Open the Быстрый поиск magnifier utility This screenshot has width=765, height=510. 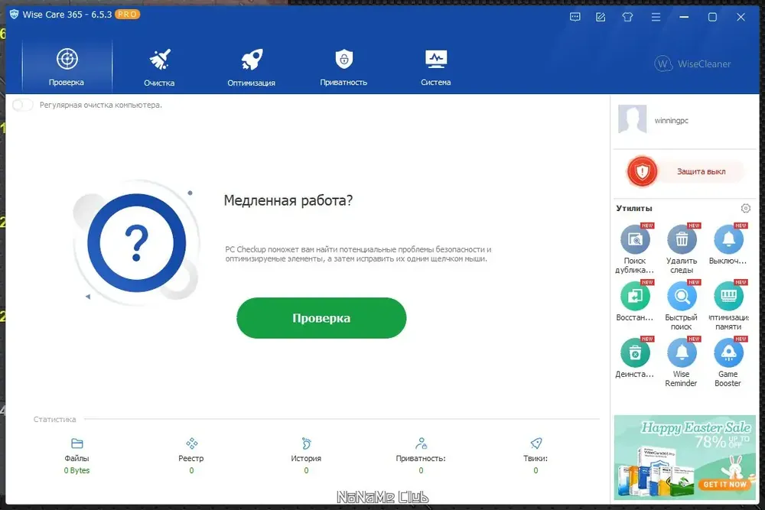tap(682, 296)
